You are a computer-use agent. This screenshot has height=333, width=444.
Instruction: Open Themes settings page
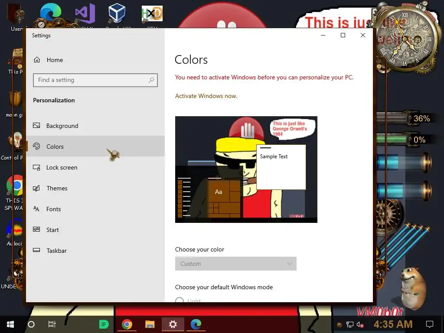tap(95, 188)
